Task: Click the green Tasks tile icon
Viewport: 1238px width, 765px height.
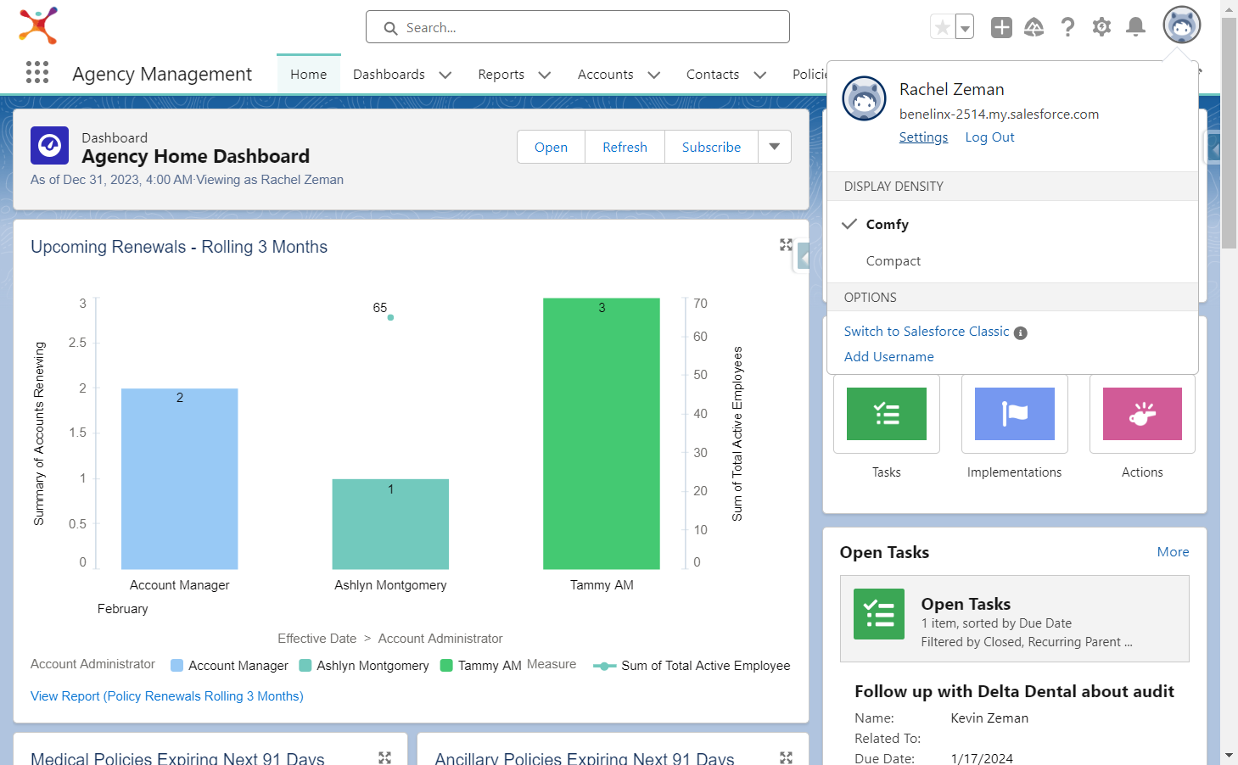Action: [x=887, y=414]
